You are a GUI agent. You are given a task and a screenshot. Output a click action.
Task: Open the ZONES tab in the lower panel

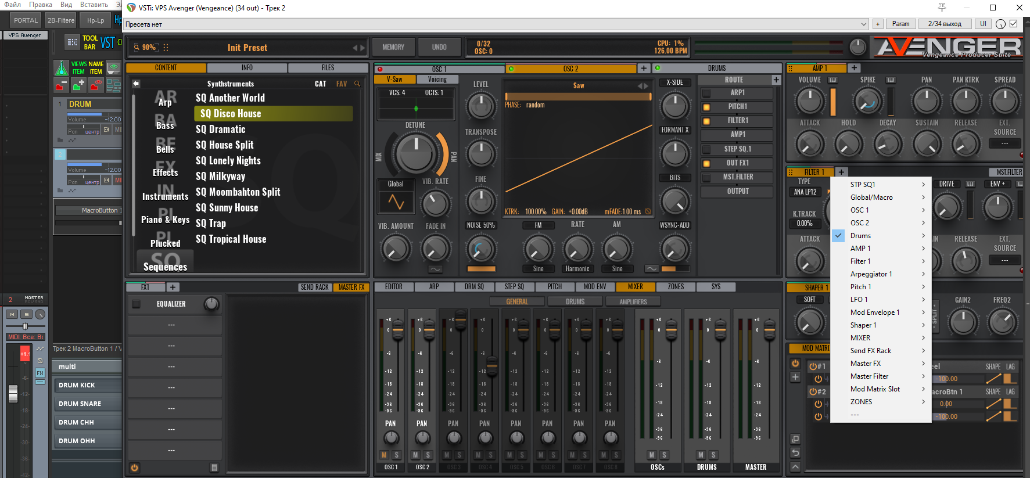(x=676, y=287)
